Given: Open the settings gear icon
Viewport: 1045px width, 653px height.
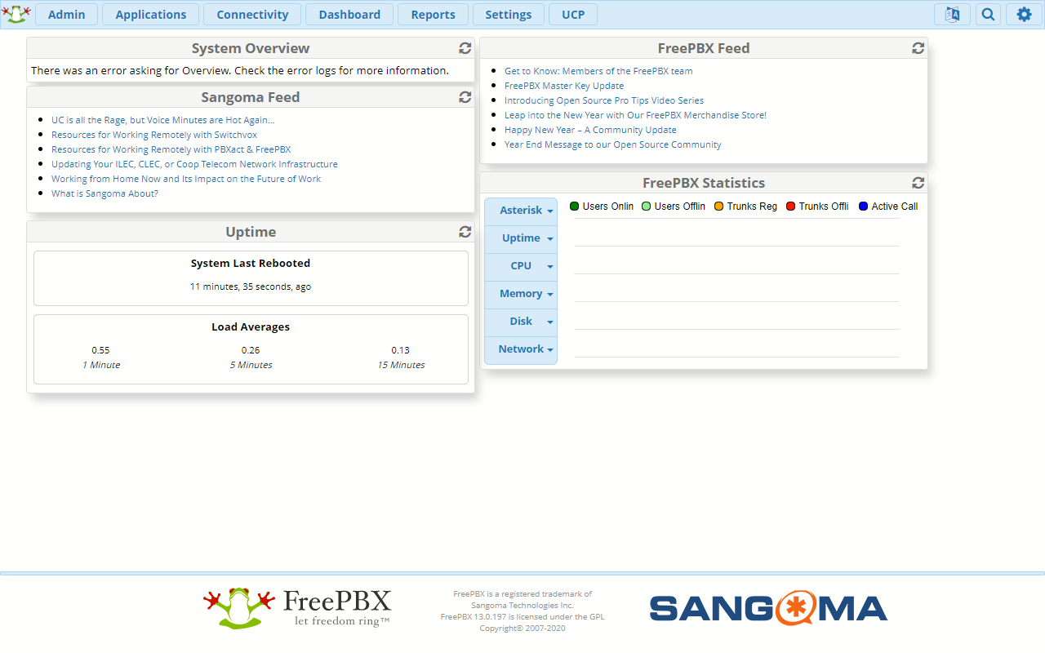Looking at the screenshot, I should pos(1024,14).
